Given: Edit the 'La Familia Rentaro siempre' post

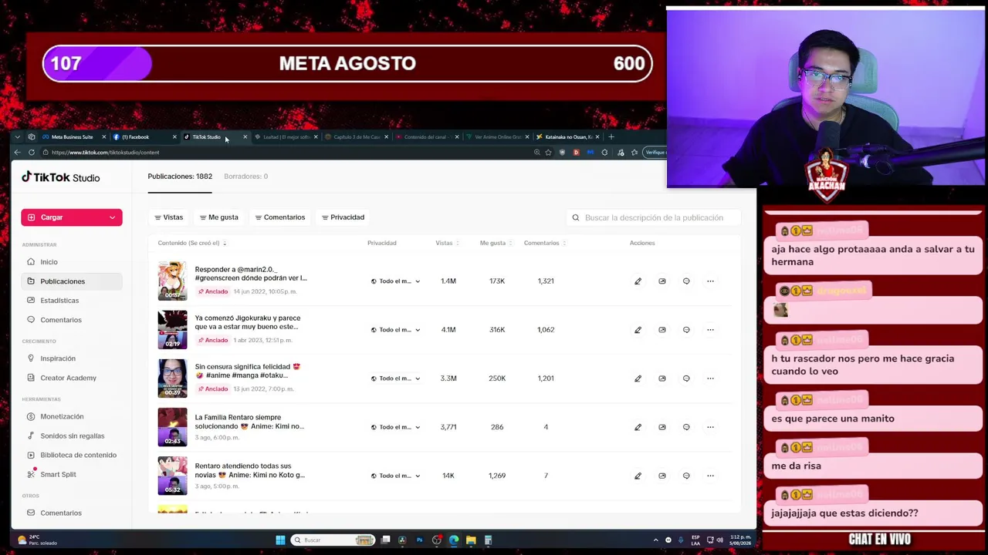Looking at the screenshot, I should click(638, 427).
